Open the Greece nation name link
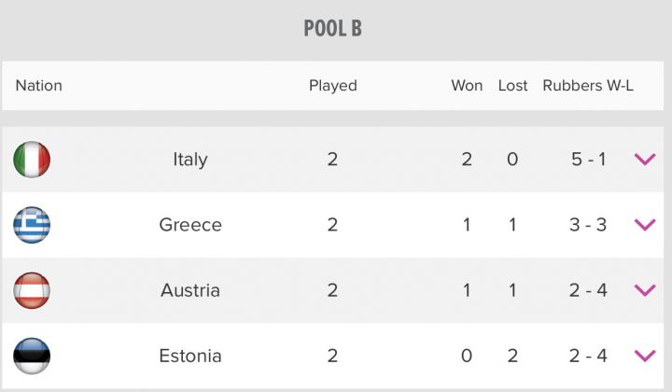The height and width of the screenshot is (392, 672). click(190, 225)
